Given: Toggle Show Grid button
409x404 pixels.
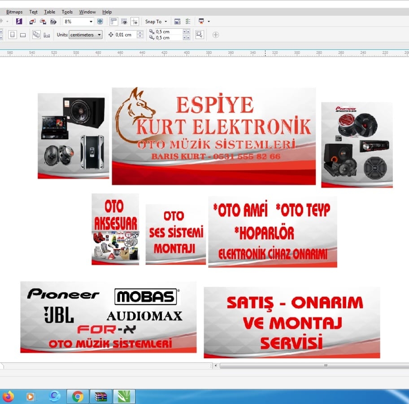Looking at the screenshot, I should pos(124,22).
